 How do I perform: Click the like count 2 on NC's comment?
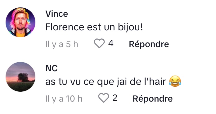115,98
